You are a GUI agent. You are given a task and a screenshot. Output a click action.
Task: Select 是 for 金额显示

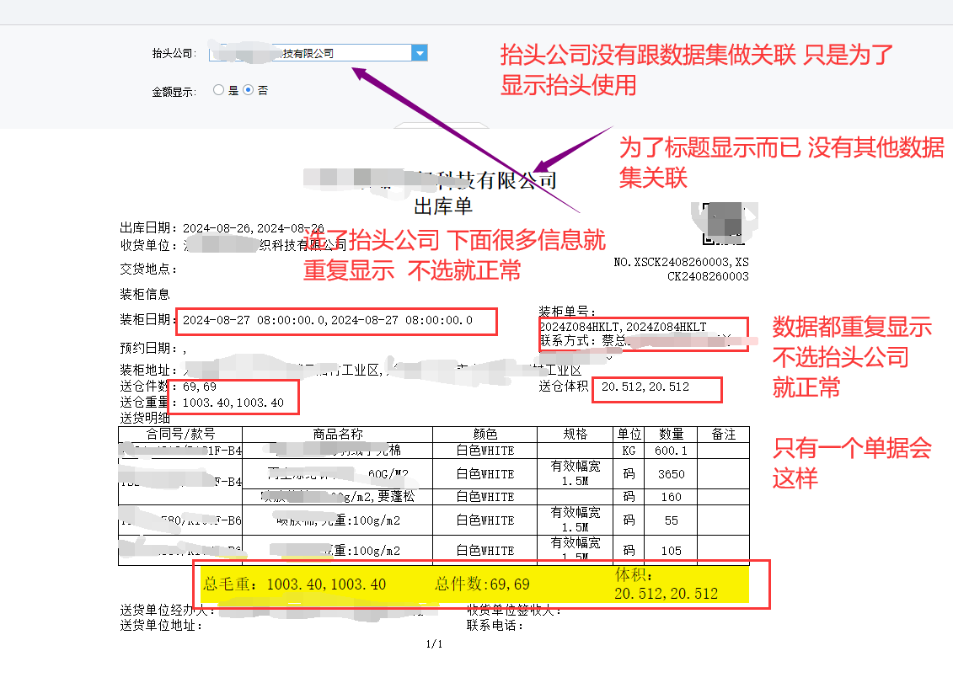pyautogui.click(x=219, y=90)
